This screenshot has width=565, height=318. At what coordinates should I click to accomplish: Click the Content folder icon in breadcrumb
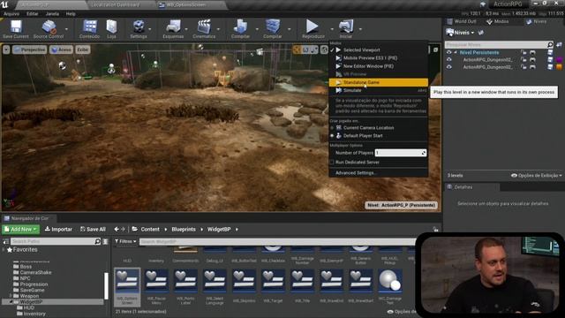(x=135, y=229)
